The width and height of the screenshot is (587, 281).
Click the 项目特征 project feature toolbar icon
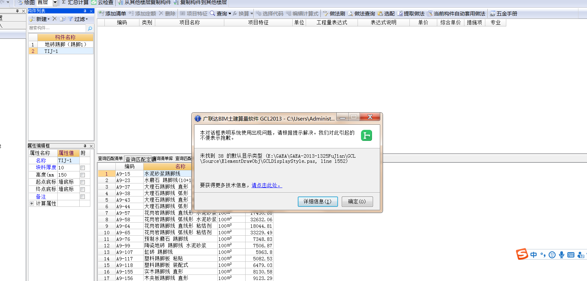click(183, 13)
